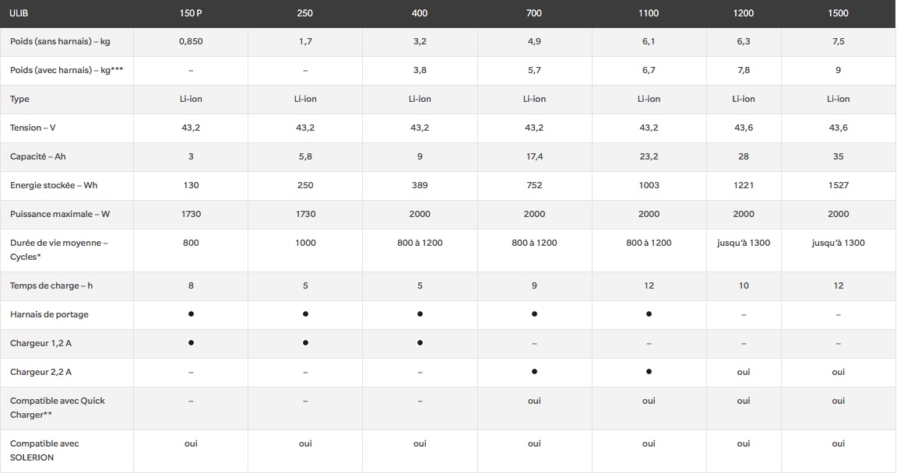Image resolution: width=897 pixels, height=473 pixels.
Task: Click the 17,4 capacity value
Action: [534, 156]
